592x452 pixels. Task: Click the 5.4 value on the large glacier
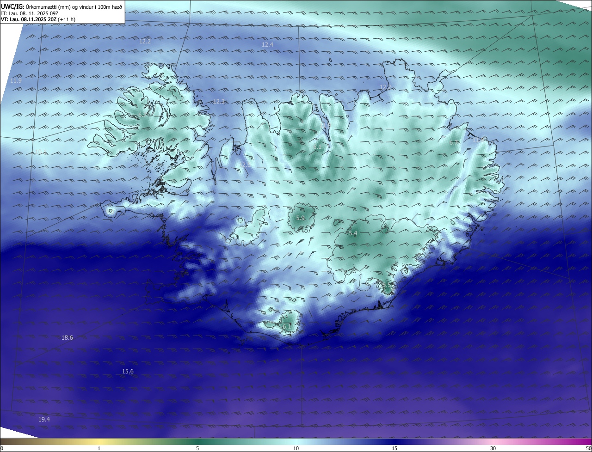[352, 234]
